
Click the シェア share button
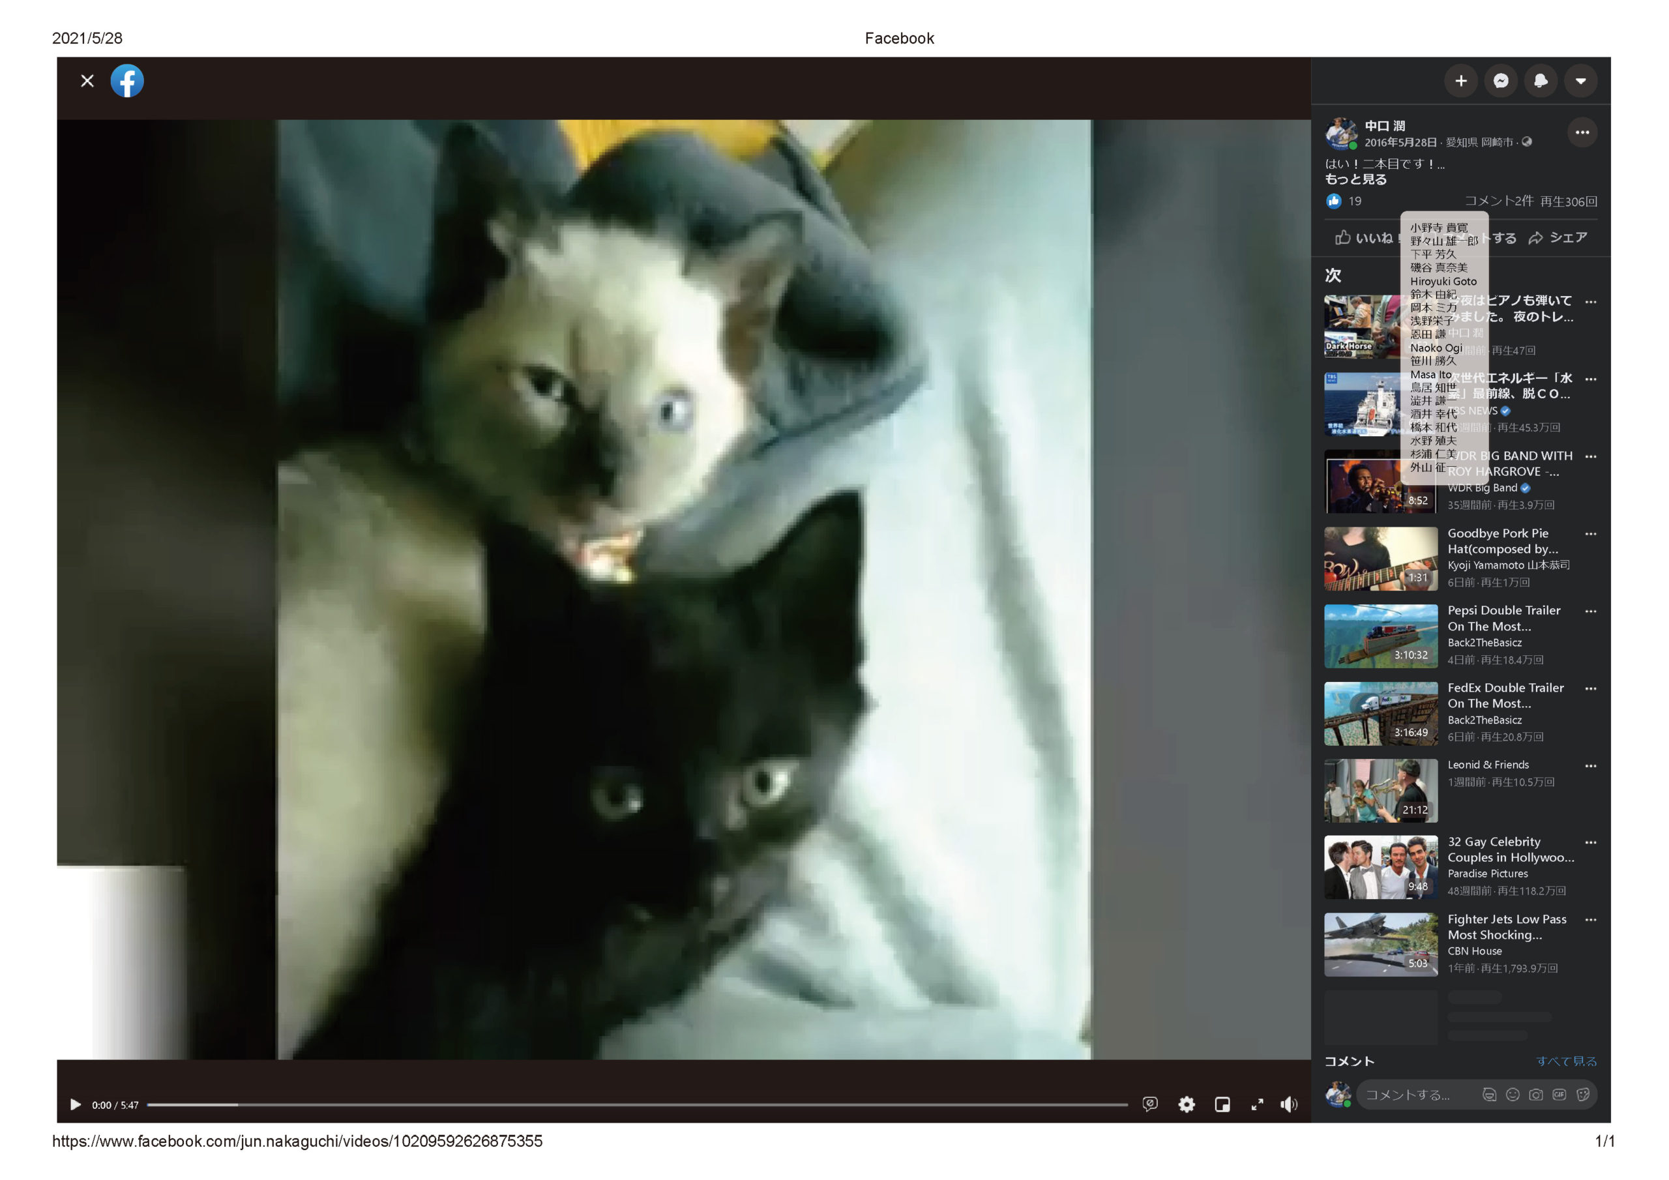[1558, 238]
